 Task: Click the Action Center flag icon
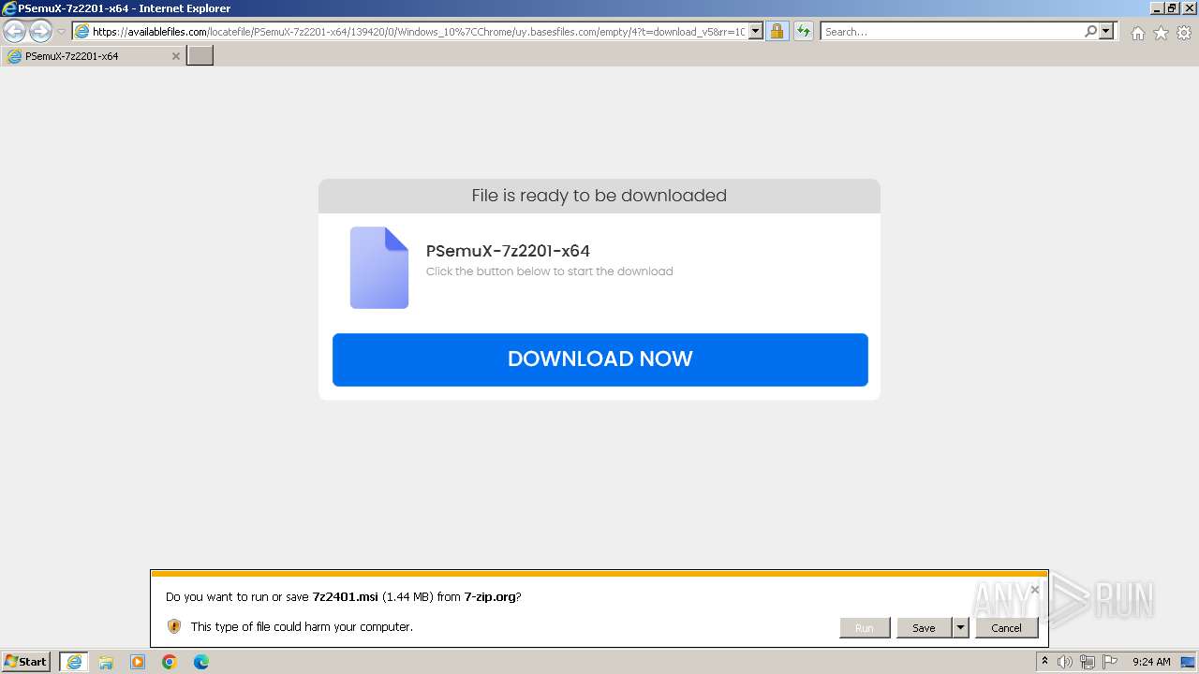pos(1110,662)
